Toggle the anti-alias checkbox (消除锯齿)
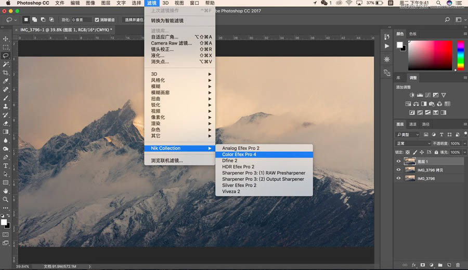 coord(97,20)
